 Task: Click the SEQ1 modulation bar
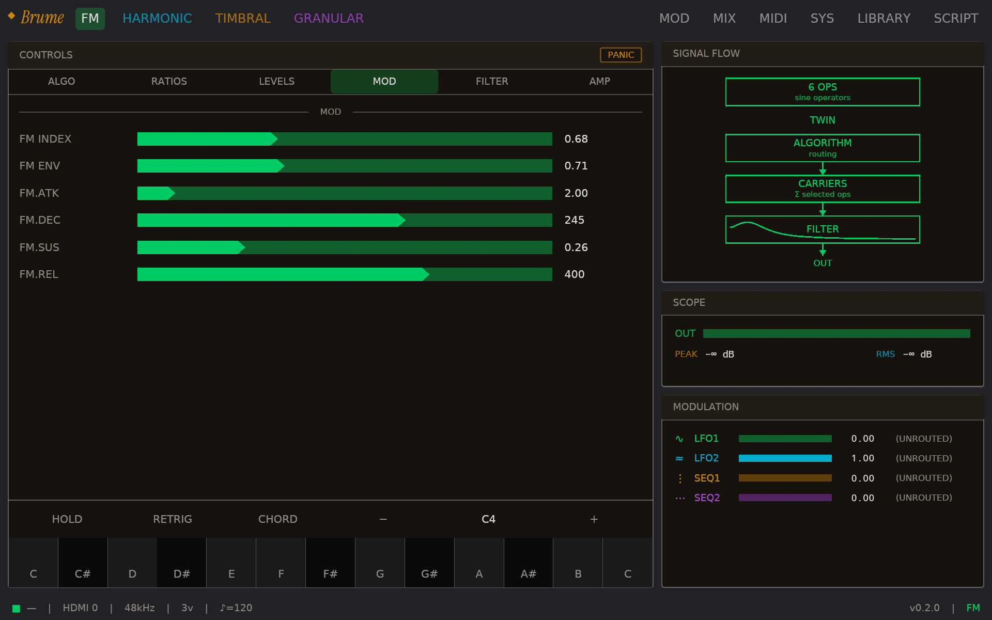click(785, 478)
